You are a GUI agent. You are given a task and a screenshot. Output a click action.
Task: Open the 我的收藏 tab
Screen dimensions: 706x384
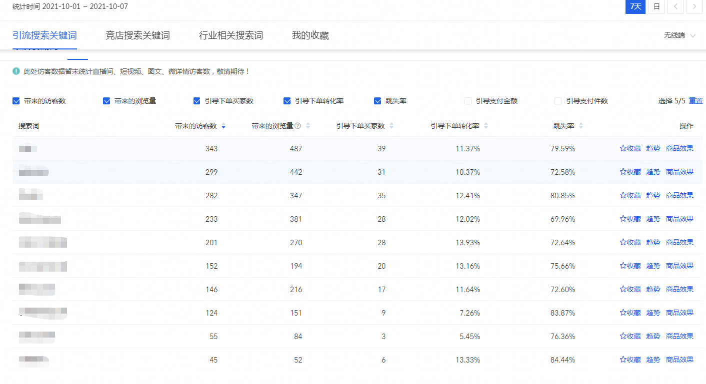pyautogui.click(x=310, y=35)
